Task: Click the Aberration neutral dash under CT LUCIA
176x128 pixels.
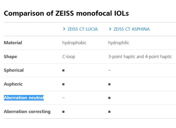Action: point(64,98)
